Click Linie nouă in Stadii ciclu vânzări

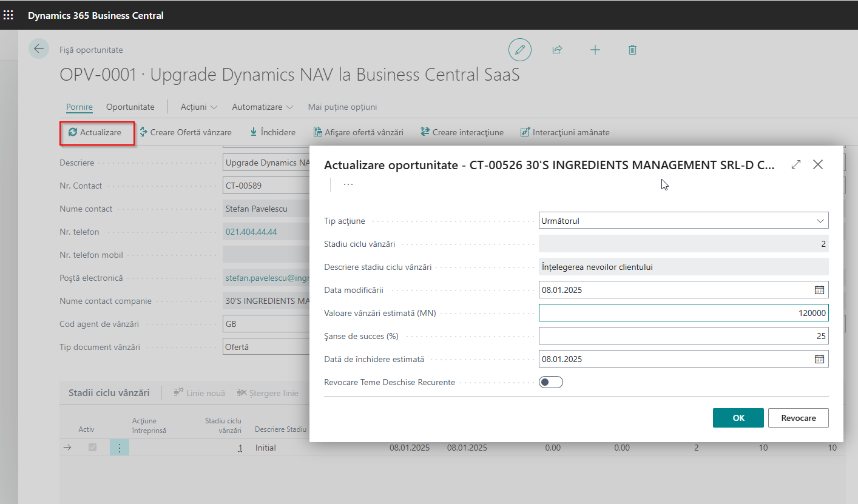click(x=199, y=393)
